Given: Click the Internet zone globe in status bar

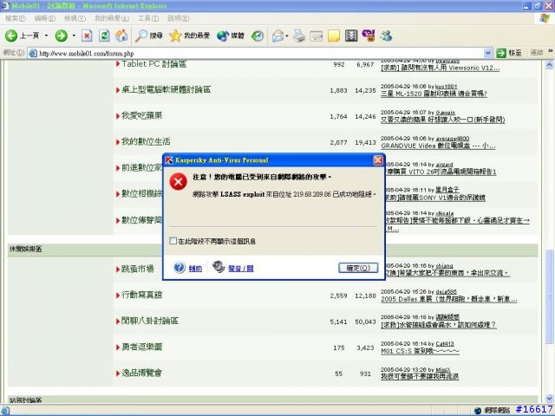Looking at the screenshot, I should pyautogui.click(x=478, y=410).
